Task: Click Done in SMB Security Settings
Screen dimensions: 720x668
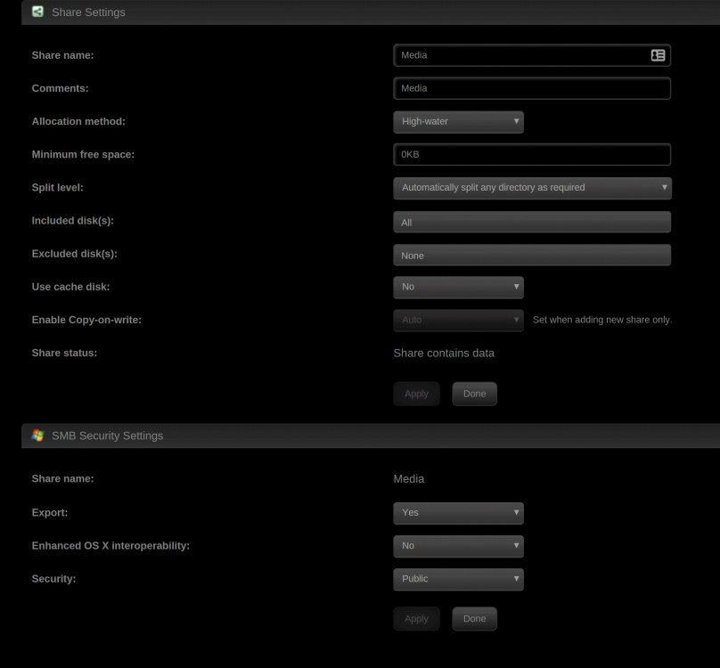Action: [x=474, y=619]
